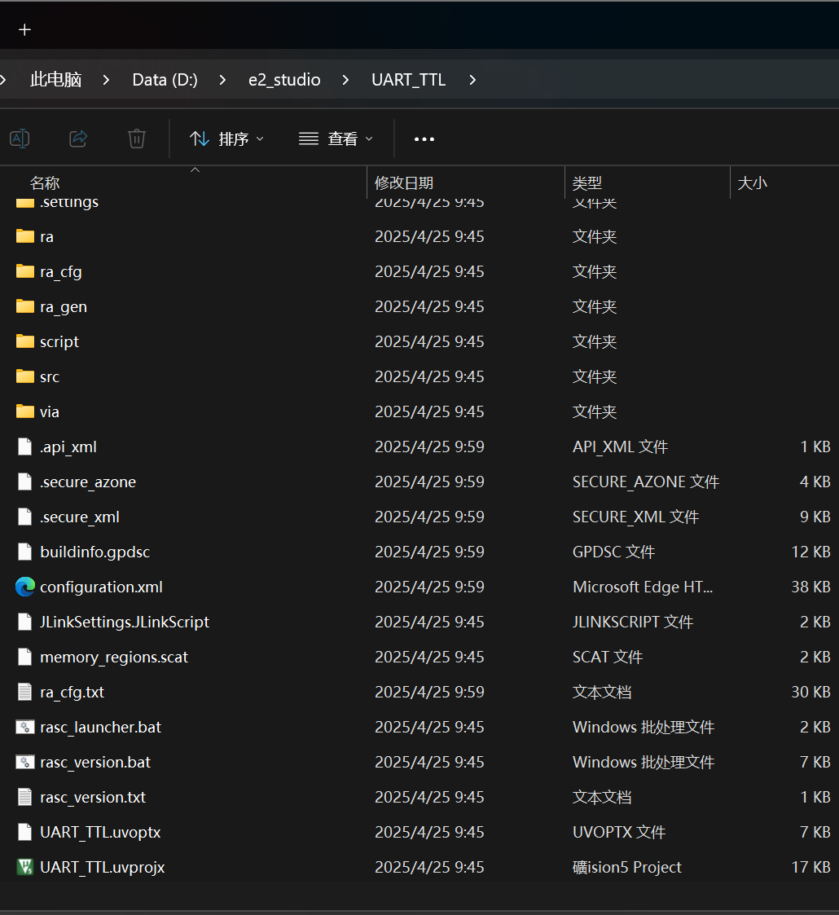The height and width of the screenshot is (915, 839).
Task: Open the 查看 view dropdown
Action: [x=336, y=139]
